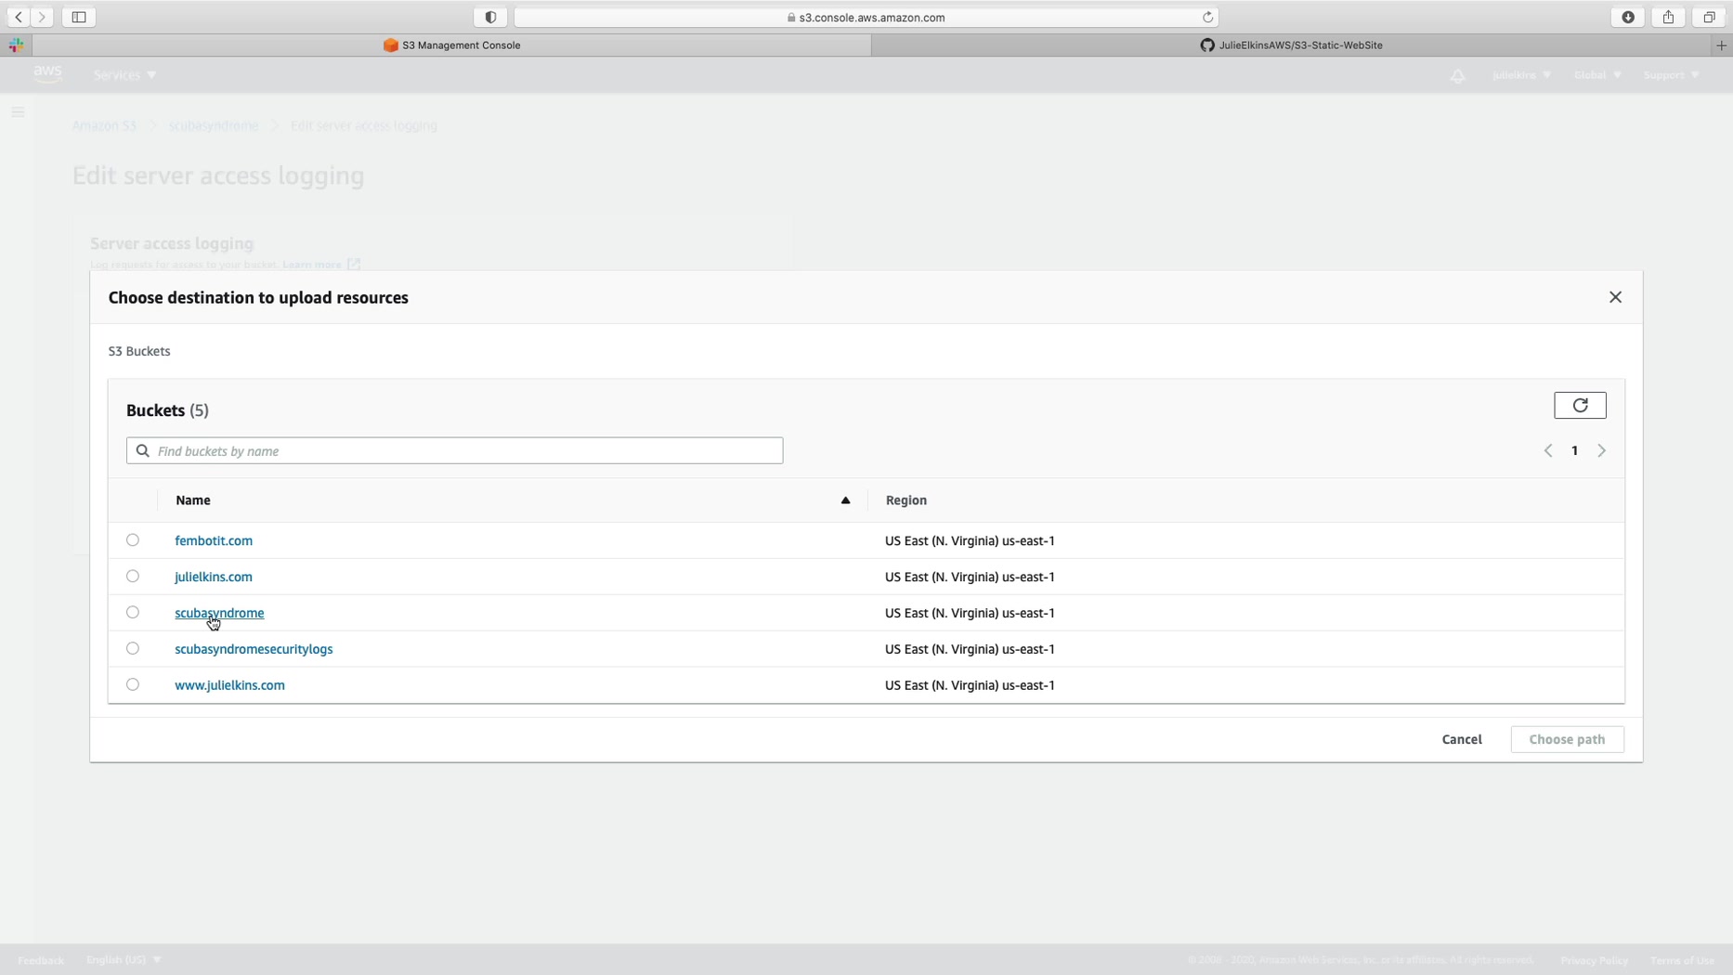
Task: Sort buckets by Name using the arrow
Action: pos(845,500)
